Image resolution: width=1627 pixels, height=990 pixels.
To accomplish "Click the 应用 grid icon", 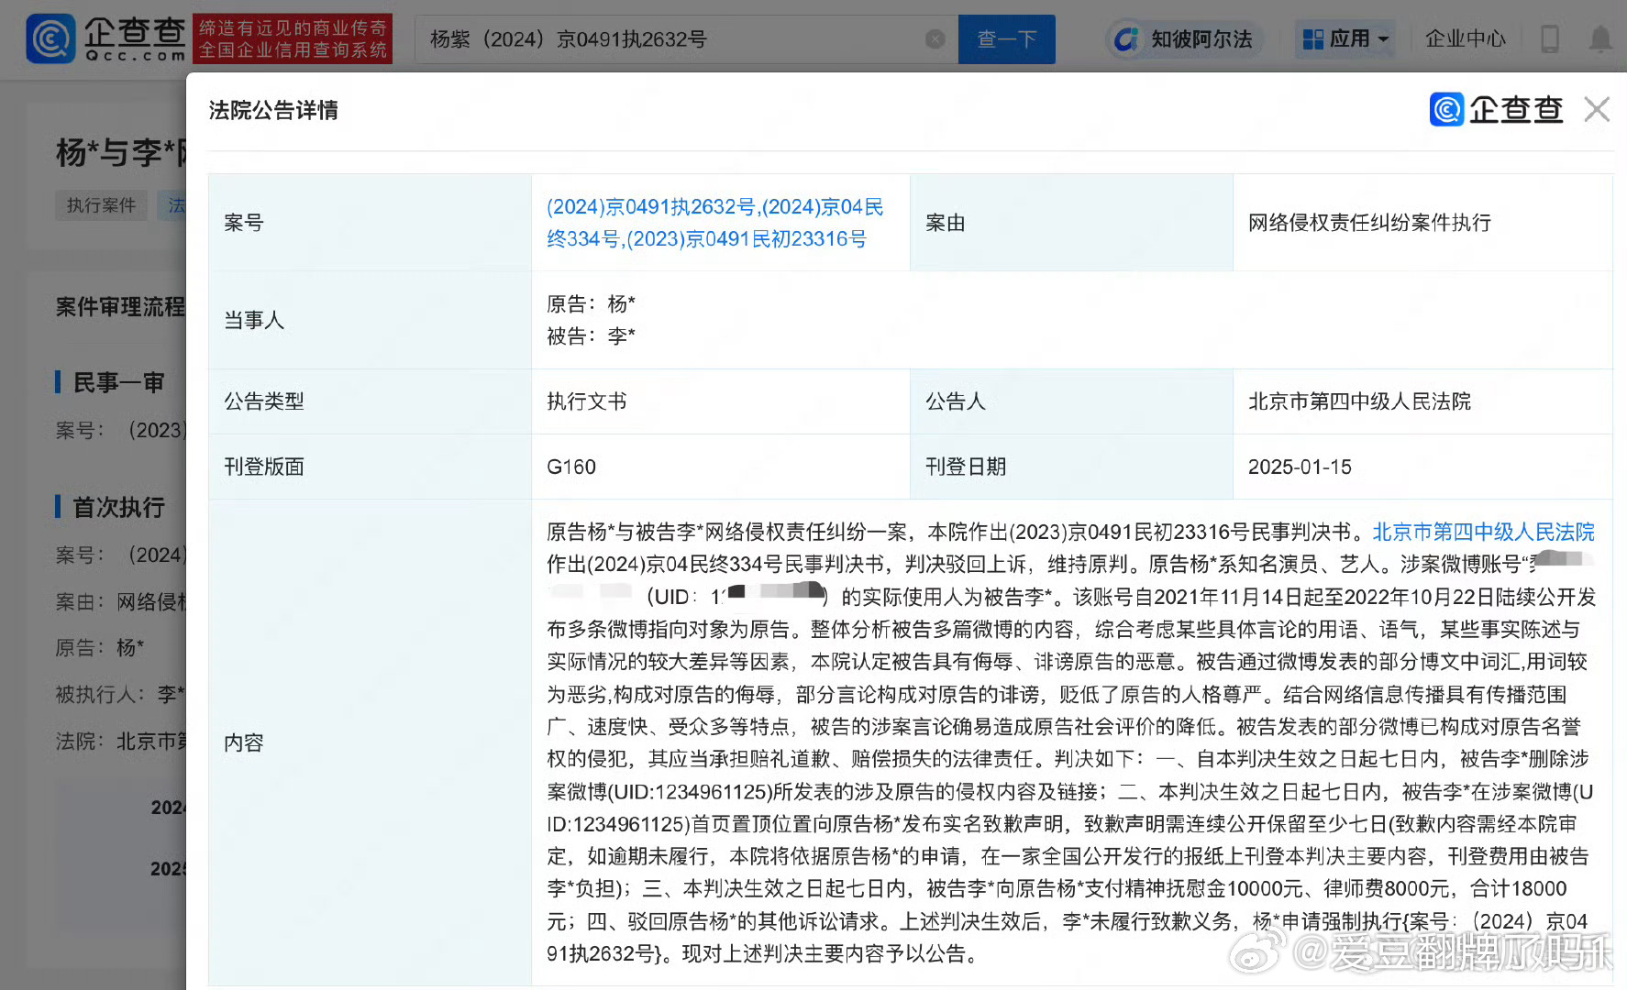I will (1312, 39).
